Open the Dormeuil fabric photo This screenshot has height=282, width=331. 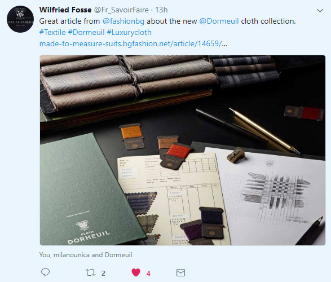(x=183, y=150)
